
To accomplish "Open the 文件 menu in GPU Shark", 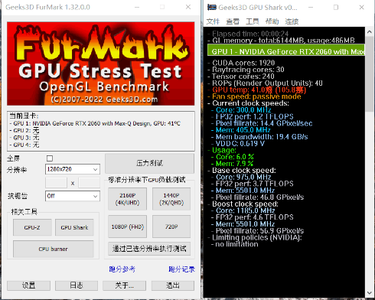I will [213, 21].
